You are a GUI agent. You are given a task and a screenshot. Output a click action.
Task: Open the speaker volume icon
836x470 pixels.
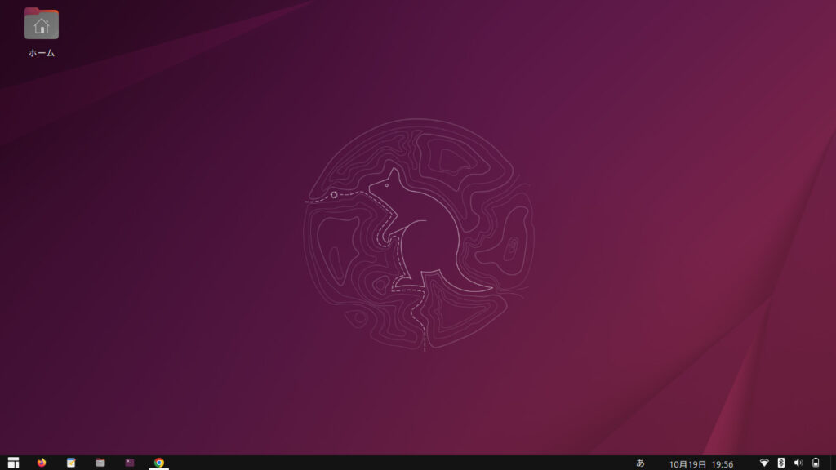tap(798, 463)
